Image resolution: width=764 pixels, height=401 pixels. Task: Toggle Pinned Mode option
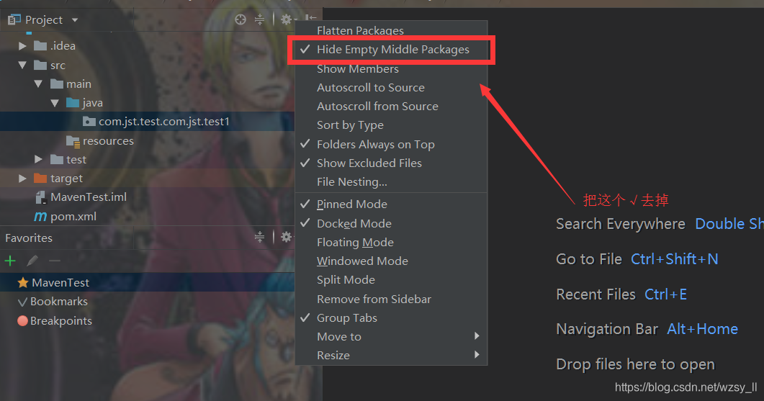point(391,204)
